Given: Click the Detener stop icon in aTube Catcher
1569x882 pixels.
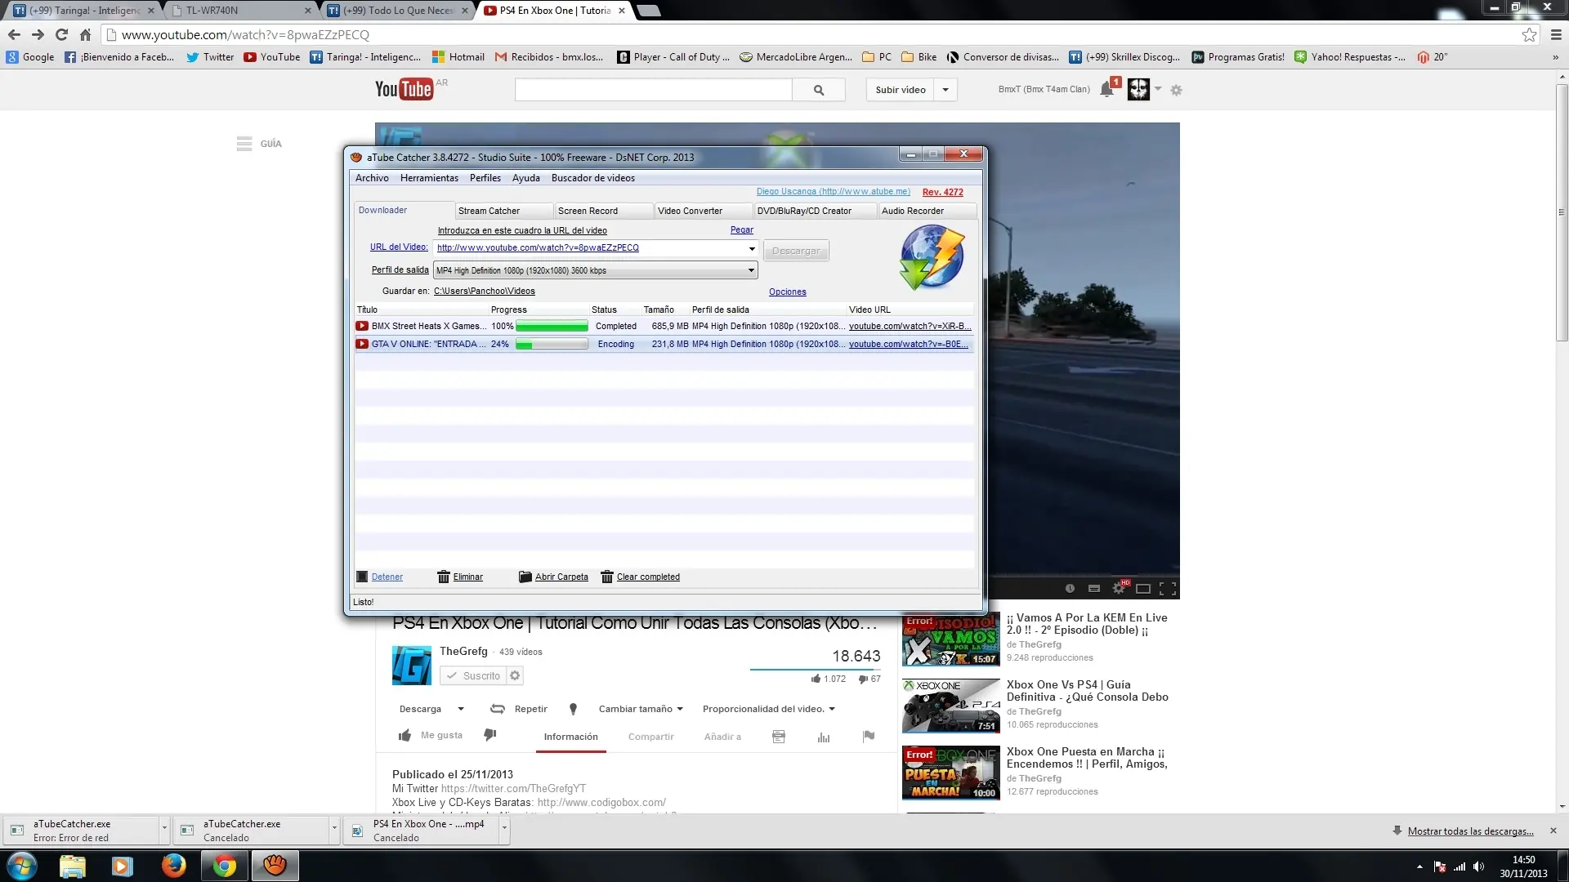Looking at the screenshot, I should 362,577.
